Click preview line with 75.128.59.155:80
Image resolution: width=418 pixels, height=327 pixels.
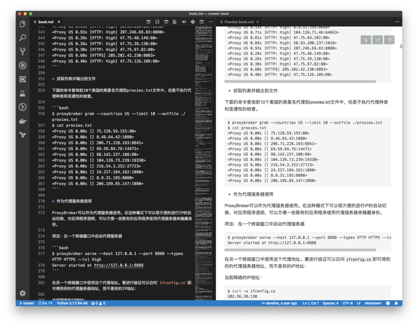pos(269,133)
